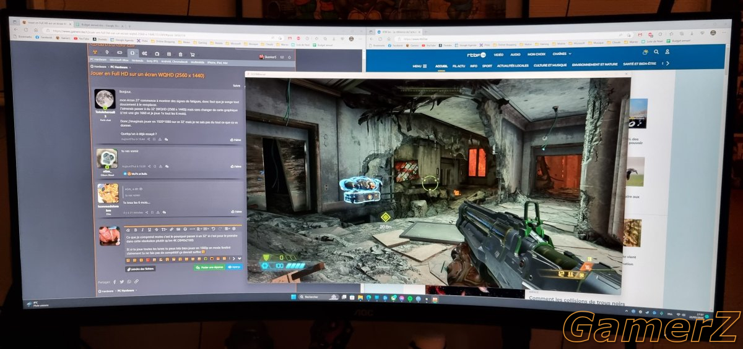This screenshot has width=743, height=349.
Task: Open the list dropdown in the editor
Action: click(206, 229)
